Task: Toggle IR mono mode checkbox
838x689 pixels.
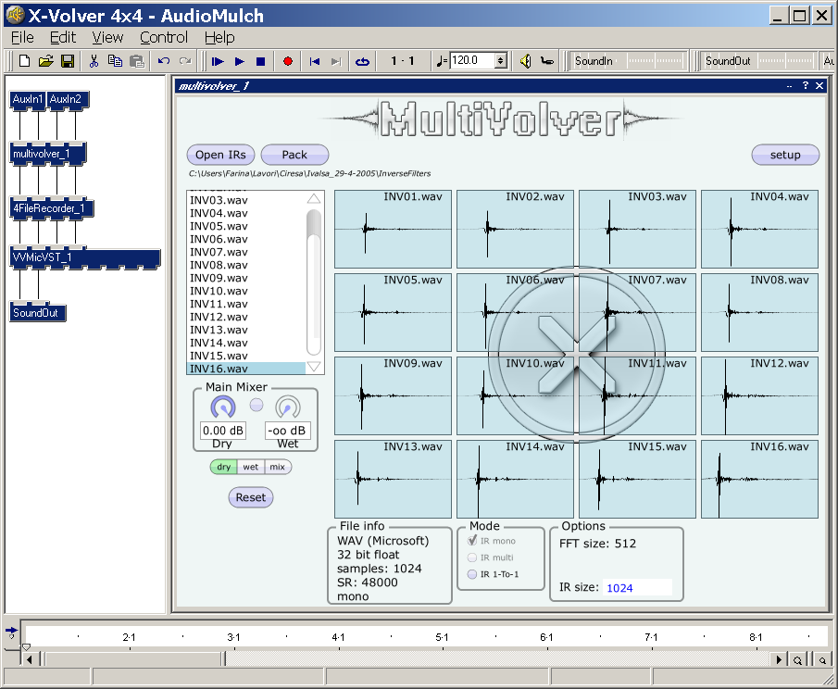Action: [x=472, y=541]
